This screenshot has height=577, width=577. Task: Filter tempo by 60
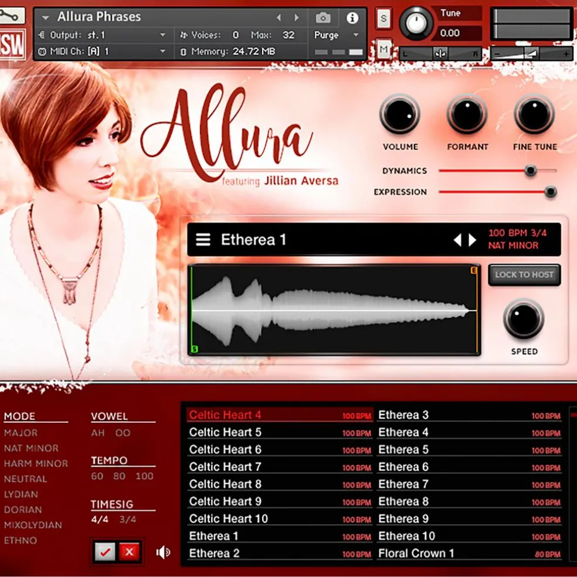(x=97, y=476)
